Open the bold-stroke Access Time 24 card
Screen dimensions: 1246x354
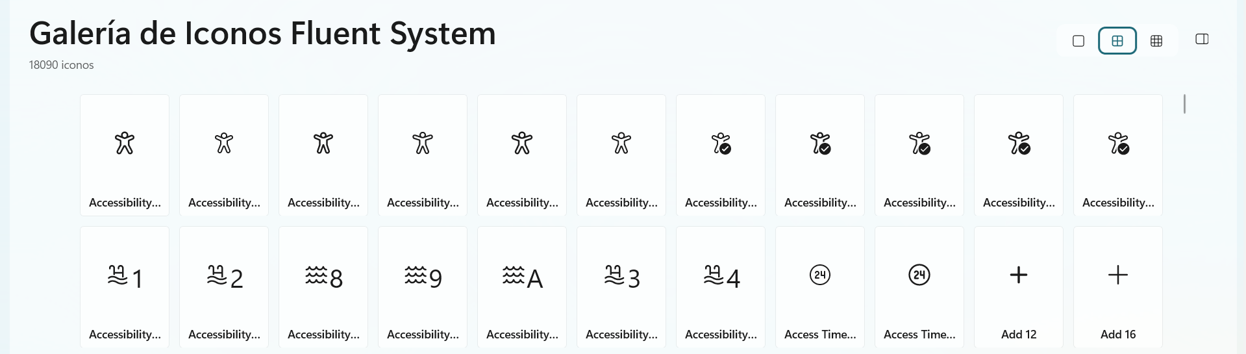pos(919,286)
